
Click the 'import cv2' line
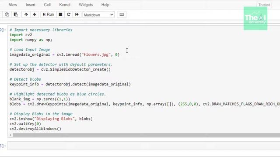21,35
